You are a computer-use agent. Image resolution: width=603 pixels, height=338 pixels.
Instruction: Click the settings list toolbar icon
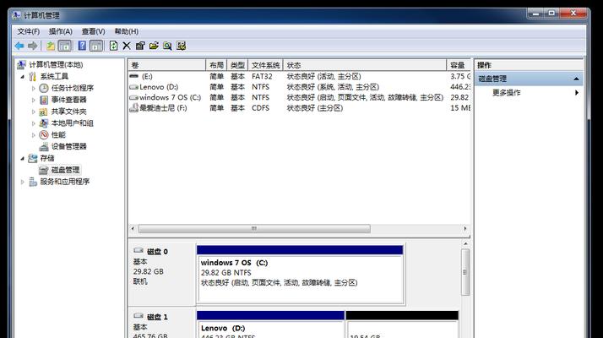click(181, 46)
